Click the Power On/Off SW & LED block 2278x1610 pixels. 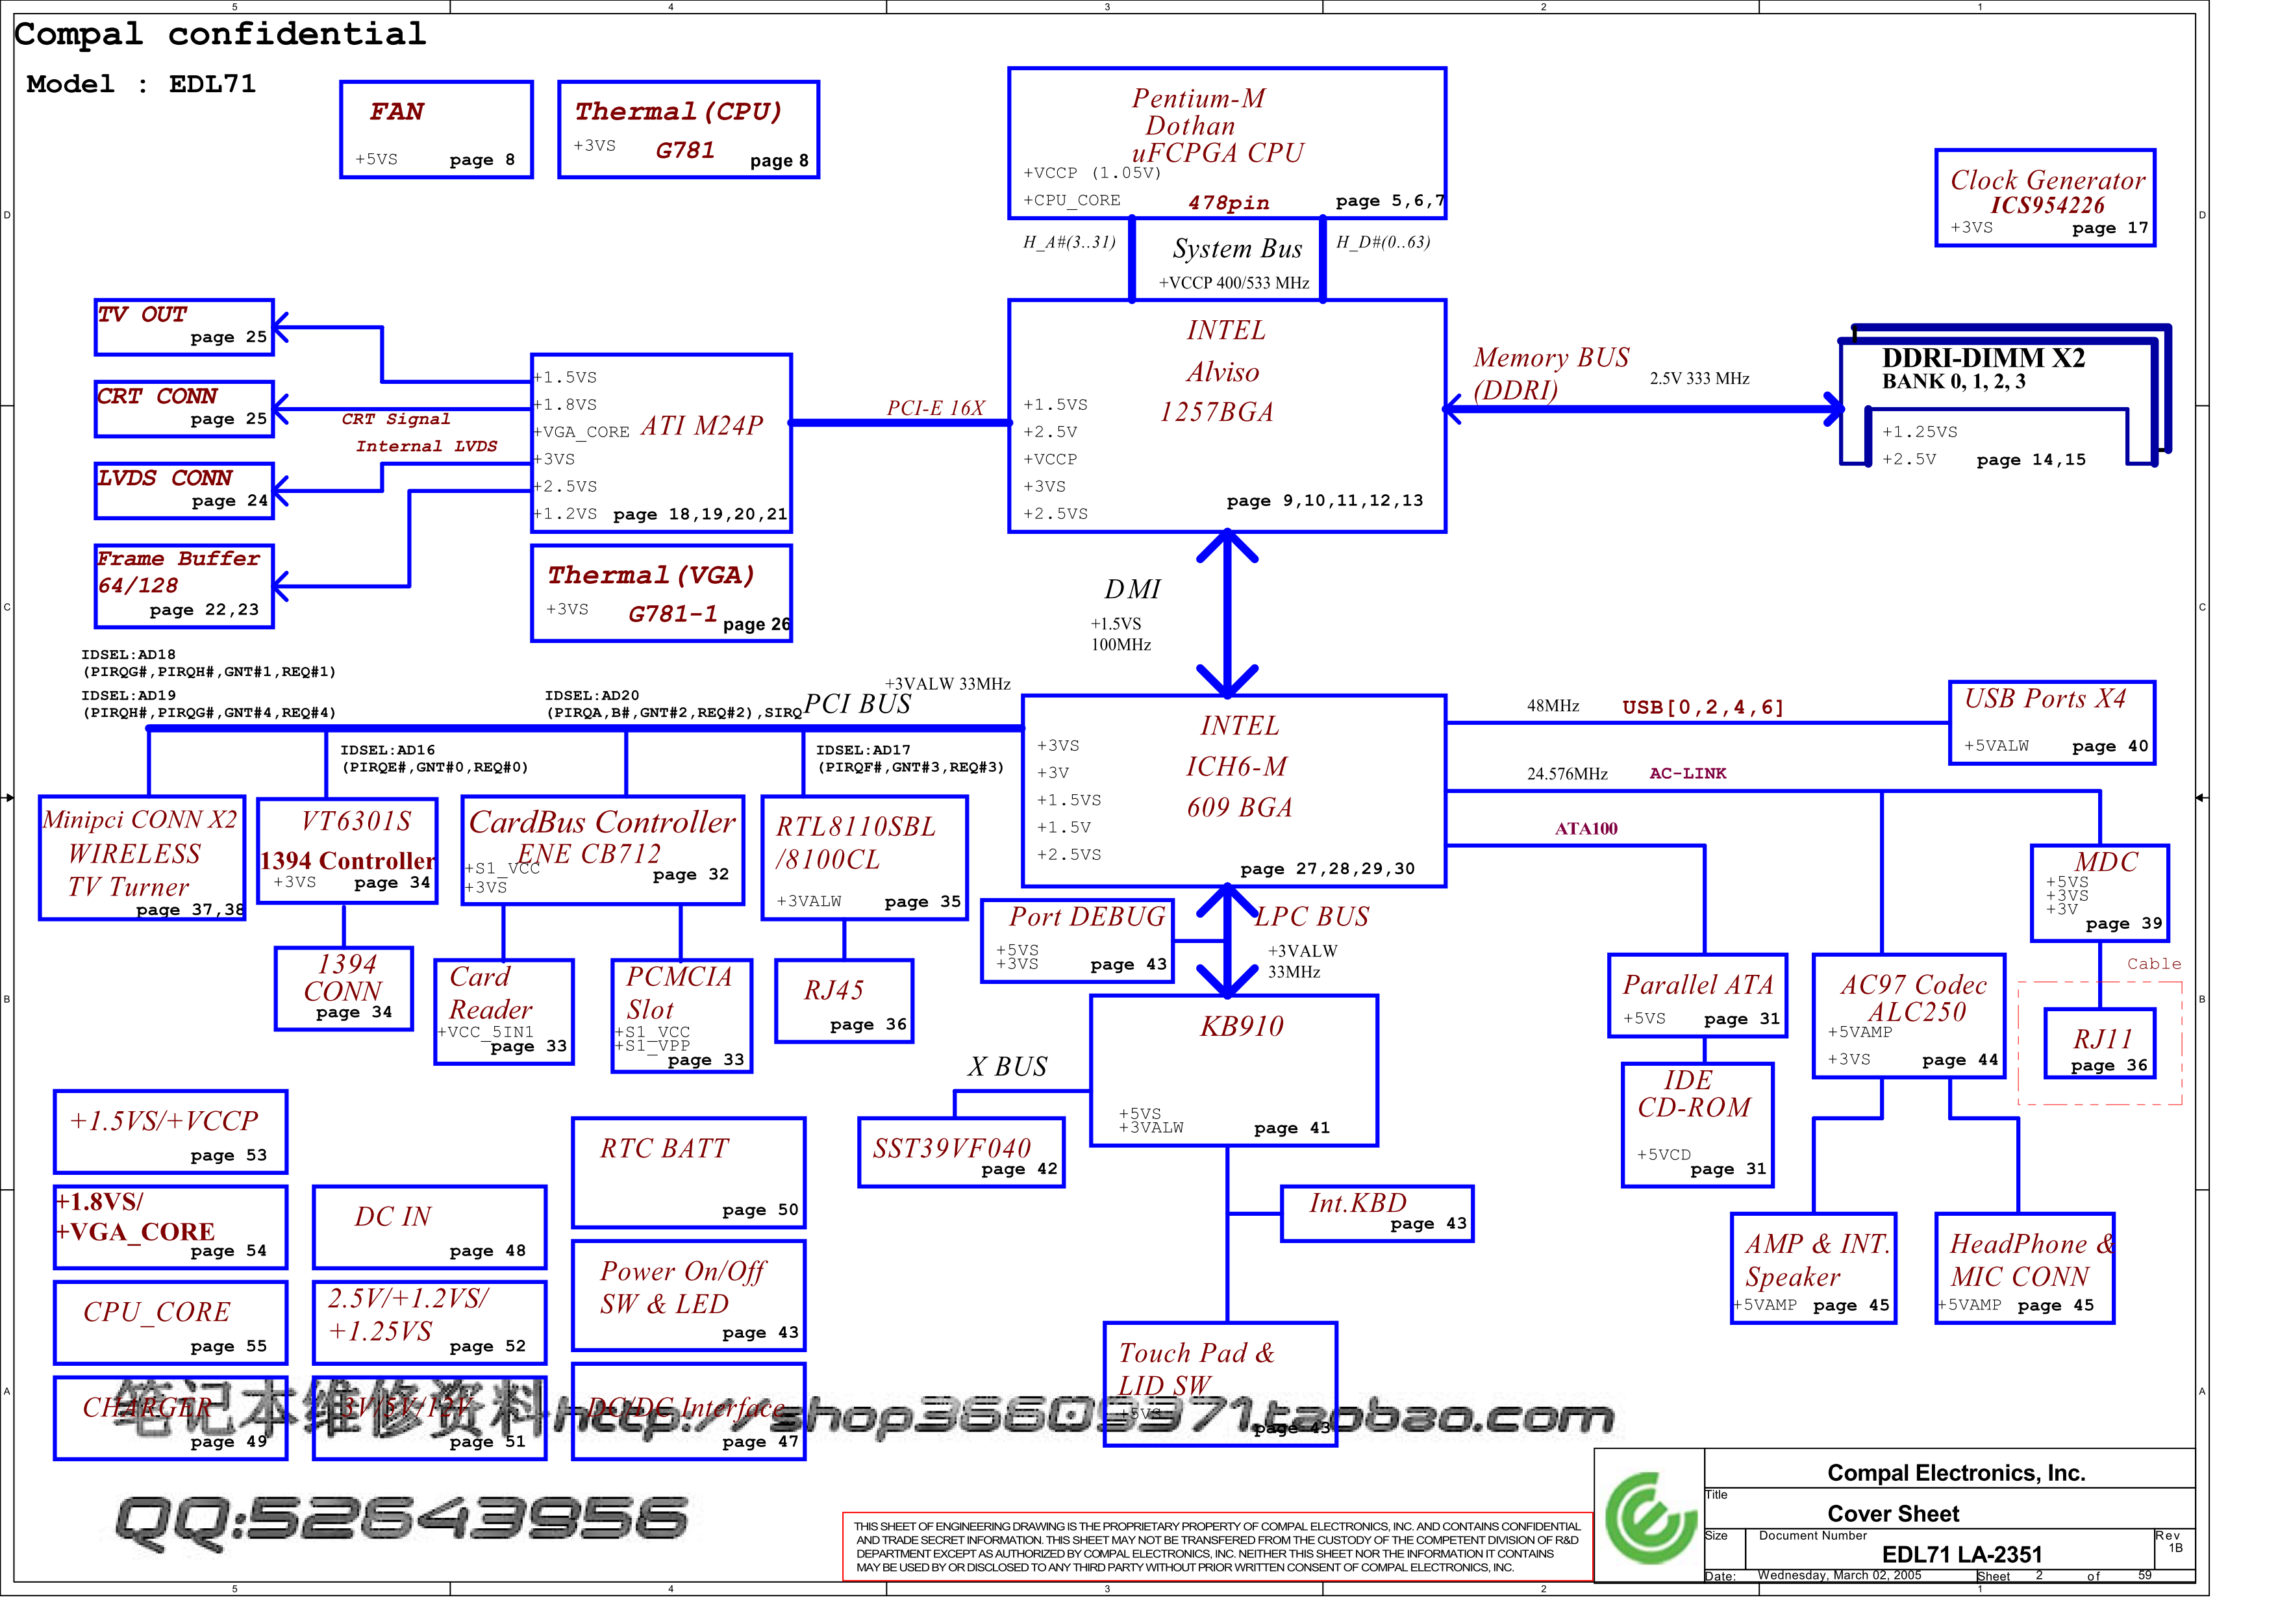point(688,1296)
